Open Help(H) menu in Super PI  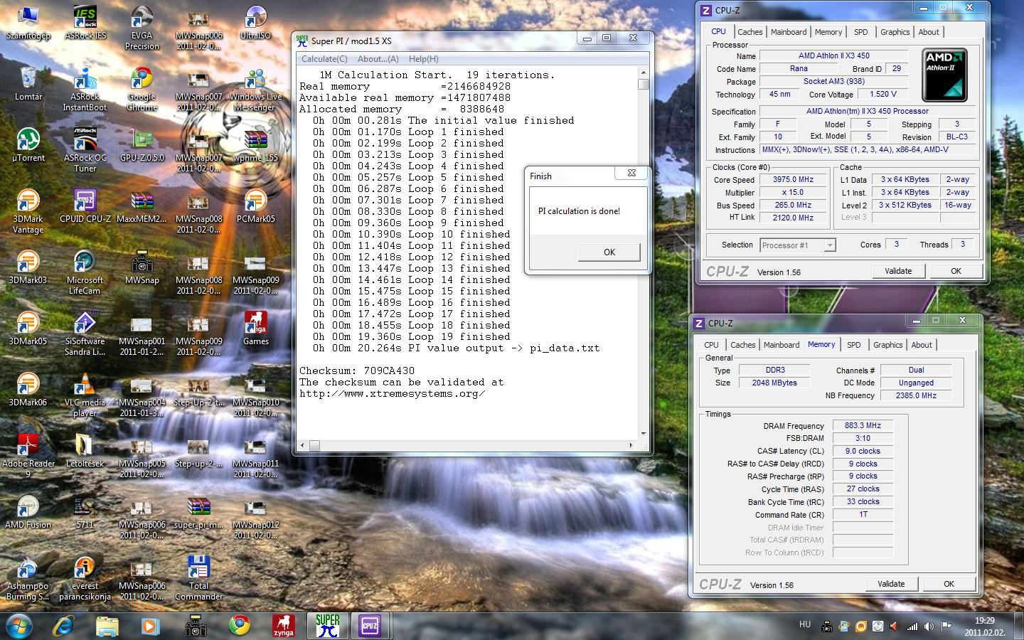coord(423,59)
